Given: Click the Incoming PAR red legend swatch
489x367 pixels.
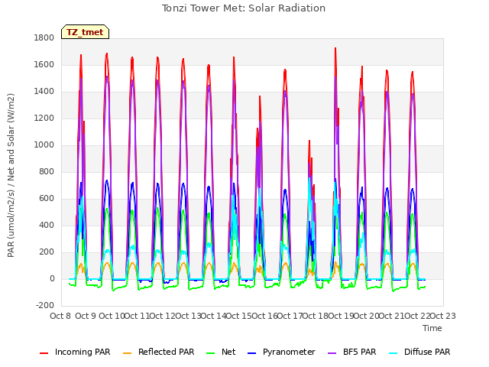Looking at the screenshot, I should pyautogui.click(x=44, y=353).
